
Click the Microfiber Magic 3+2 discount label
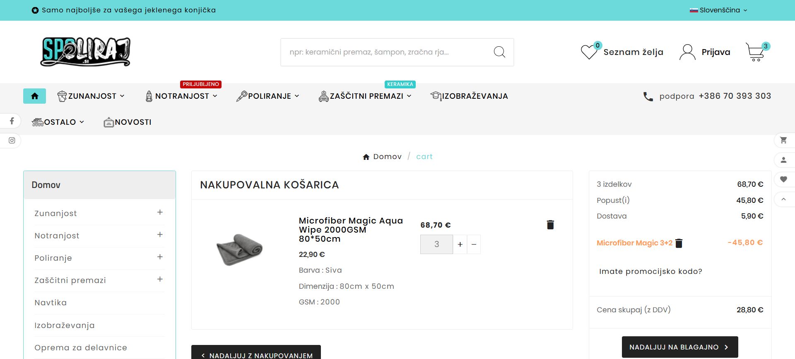(x=635, y=243)
